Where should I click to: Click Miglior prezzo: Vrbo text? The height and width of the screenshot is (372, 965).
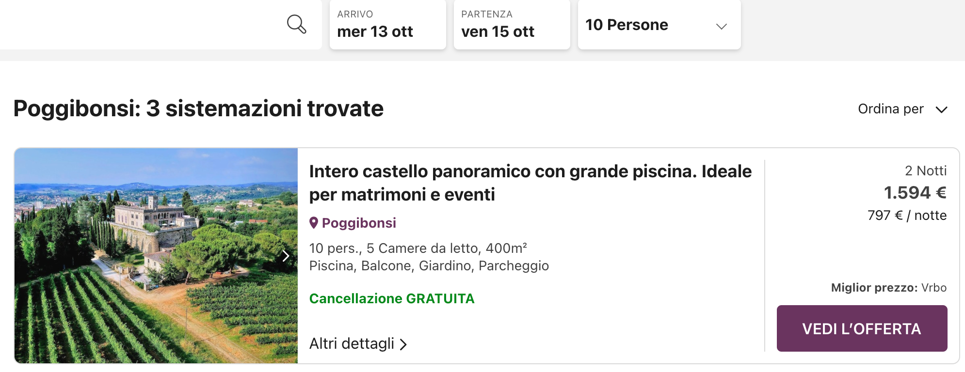pos(888,288)
